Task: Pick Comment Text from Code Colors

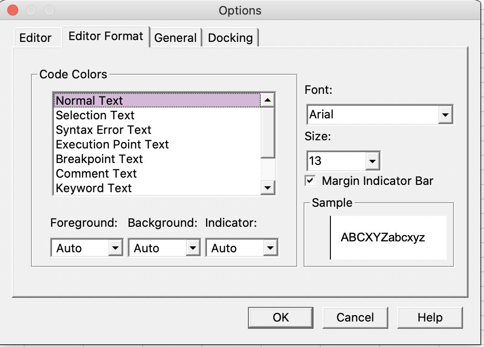Action: [x=96, y=173]
